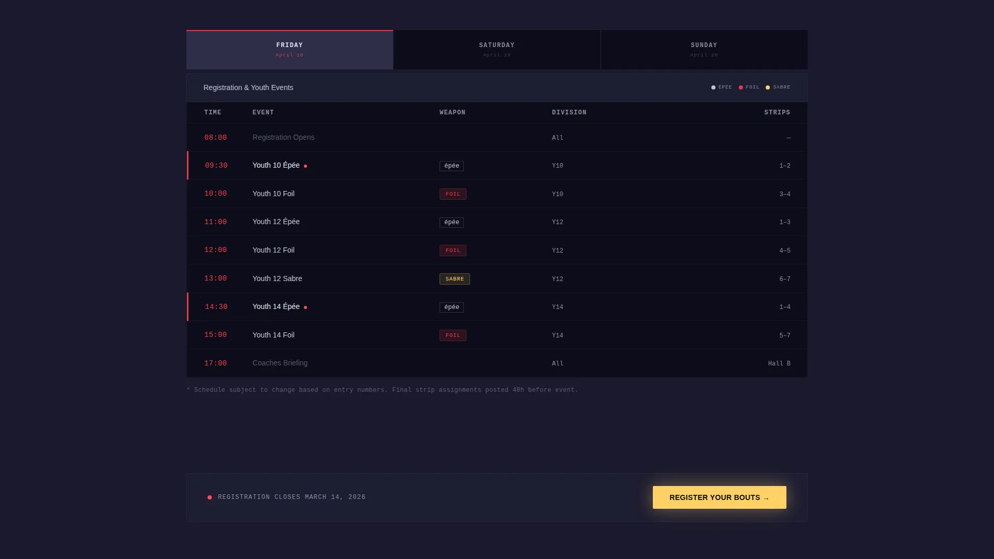Click strips 6–7 in Youth 12 Sabre row
The height and width of the screenshot is (559, 994).
[x=785, y=279]
